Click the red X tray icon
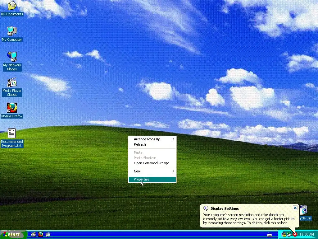The image size is (318, 239). click(x=295, y=235)
